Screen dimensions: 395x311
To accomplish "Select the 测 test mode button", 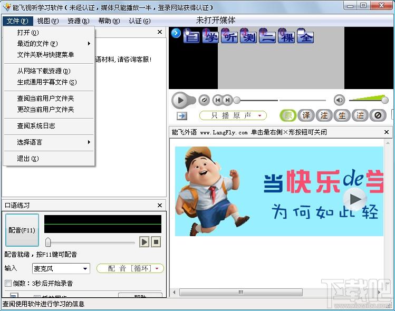I will coord(248,37).
